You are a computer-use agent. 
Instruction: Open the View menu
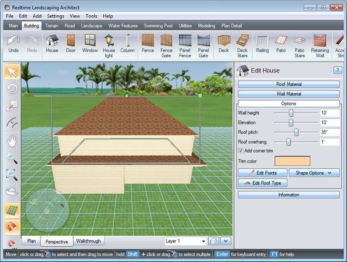[75, 16]
